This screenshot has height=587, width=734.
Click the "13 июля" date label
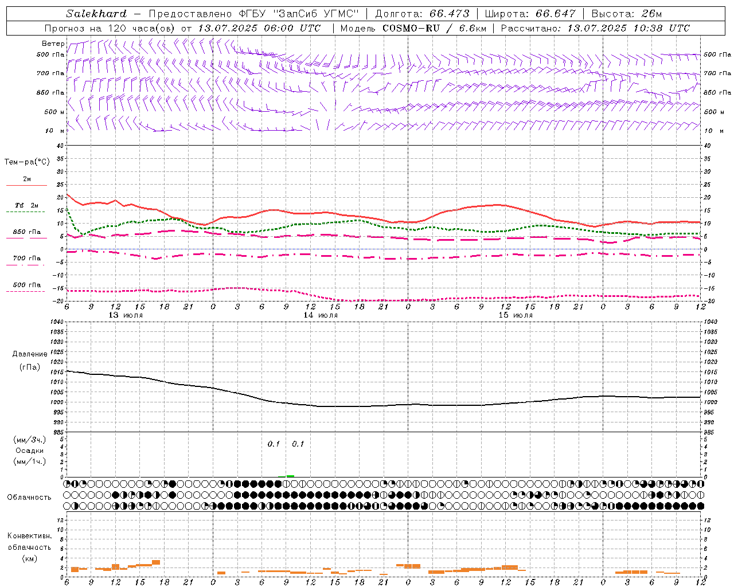tap(126, 315)
